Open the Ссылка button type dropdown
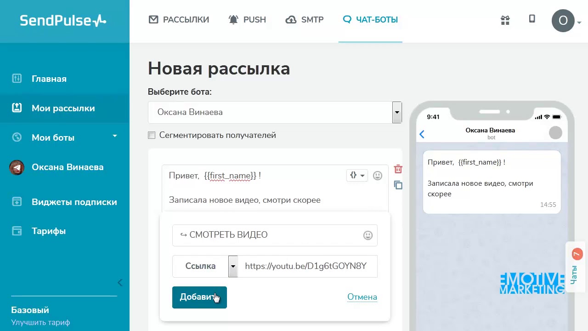The image size is (588, 331). (205, 266)
